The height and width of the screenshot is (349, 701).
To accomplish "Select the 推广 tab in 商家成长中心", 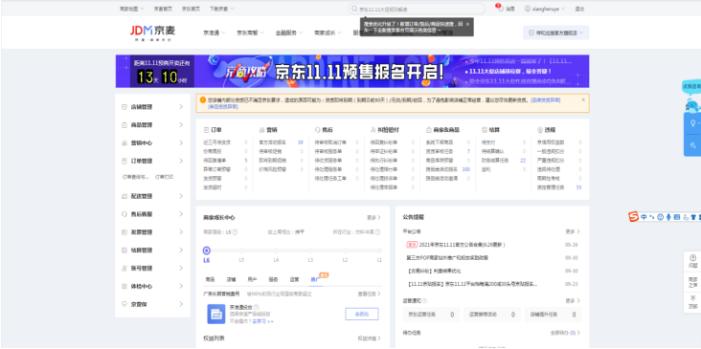I will click(315, 279).
